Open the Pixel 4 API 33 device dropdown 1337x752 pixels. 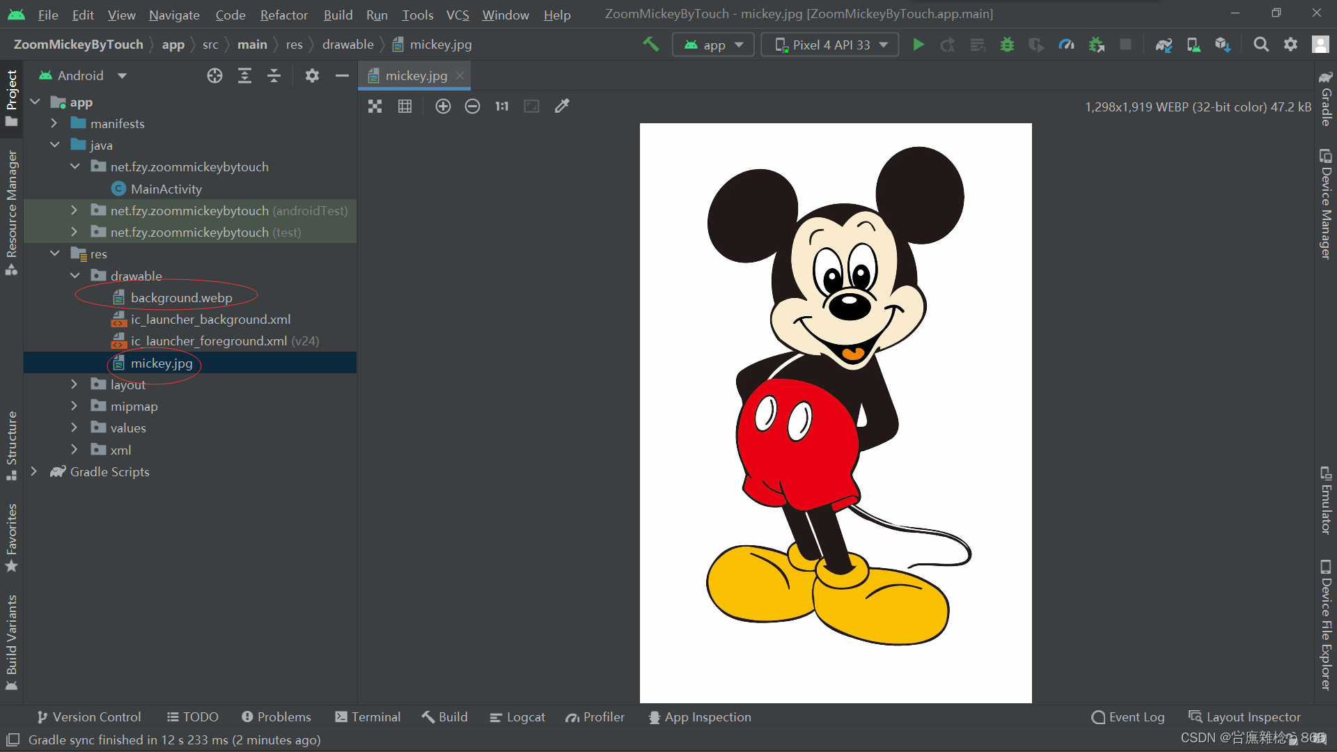point(830,45)
